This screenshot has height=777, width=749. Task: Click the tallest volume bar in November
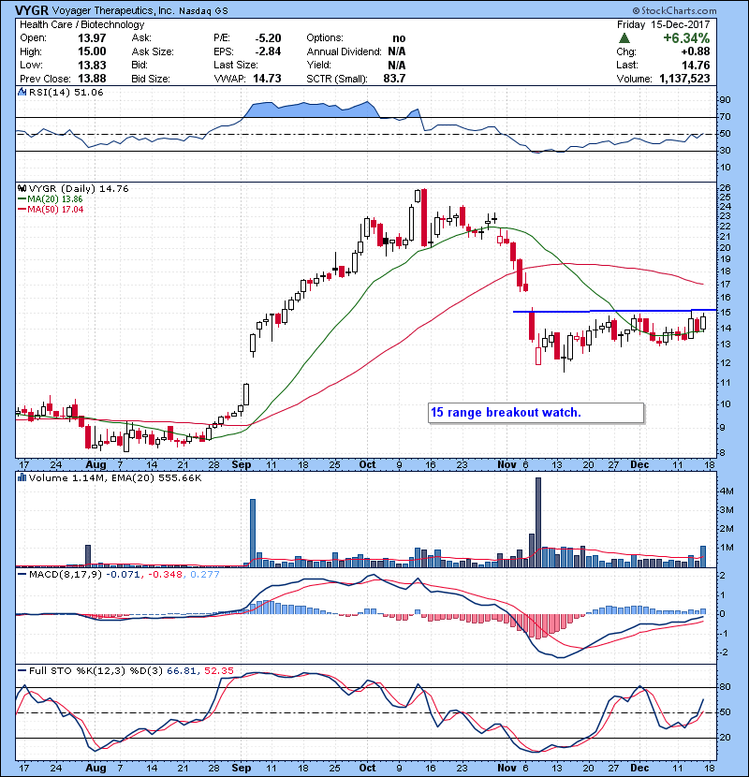(x=538, y=521)
